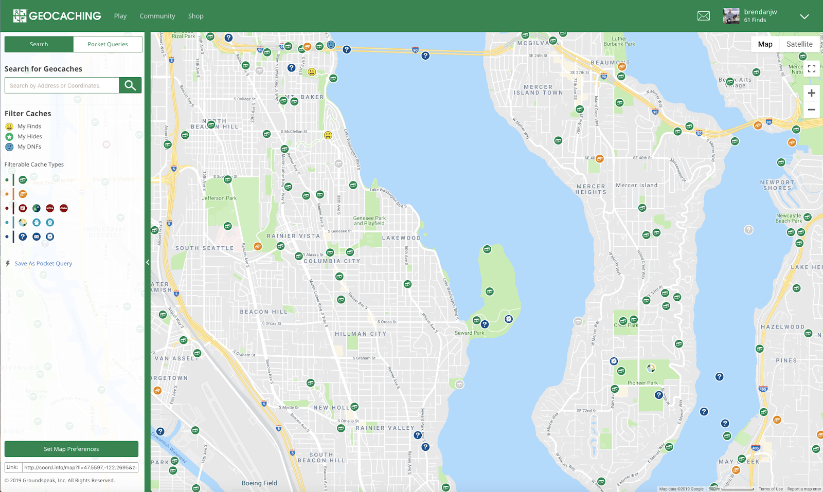Open smiley found marker near S McClellan St
The image size is (823, 492).
tap(328, 135)
